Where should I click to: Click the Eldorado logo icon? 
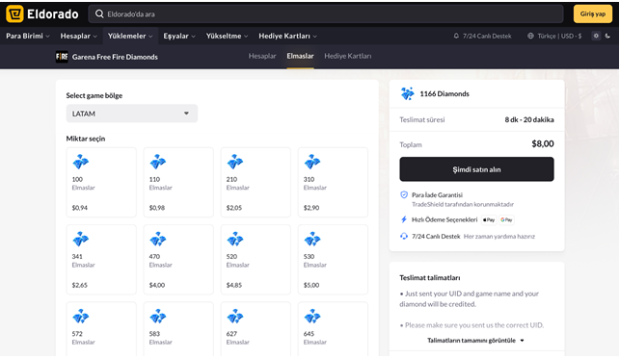tap(14, 13)
